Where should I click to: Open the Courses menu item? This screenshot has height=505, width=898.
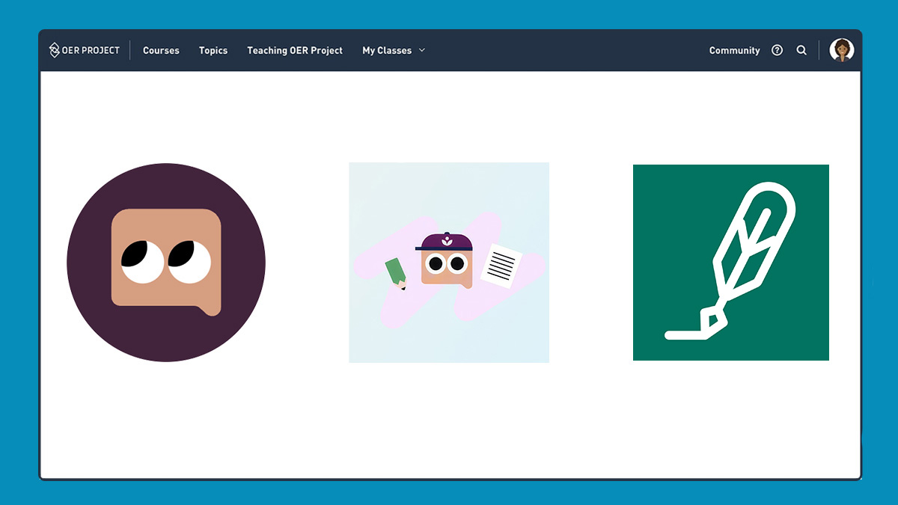pos(161,50)
